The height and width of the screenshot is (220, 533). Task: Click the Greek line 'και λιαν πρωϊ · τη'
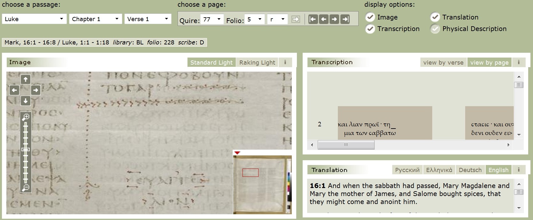[x=364, y=124]
